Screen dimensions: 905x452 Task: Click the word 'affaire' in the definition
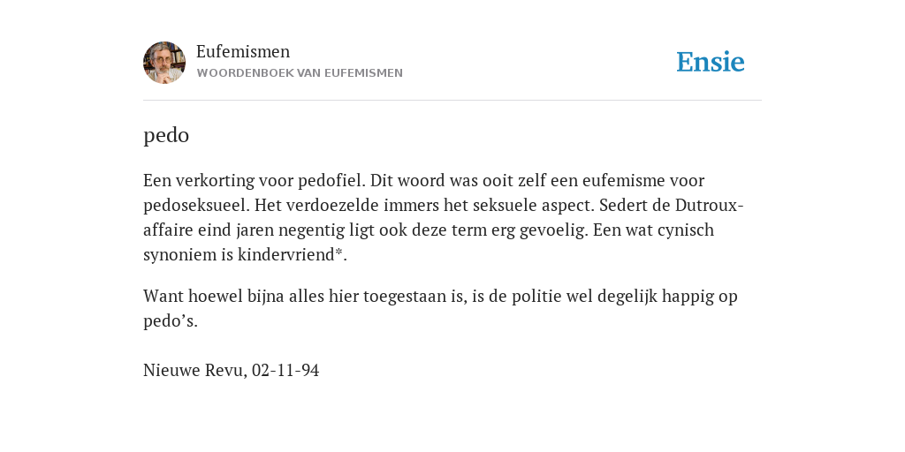168,230
